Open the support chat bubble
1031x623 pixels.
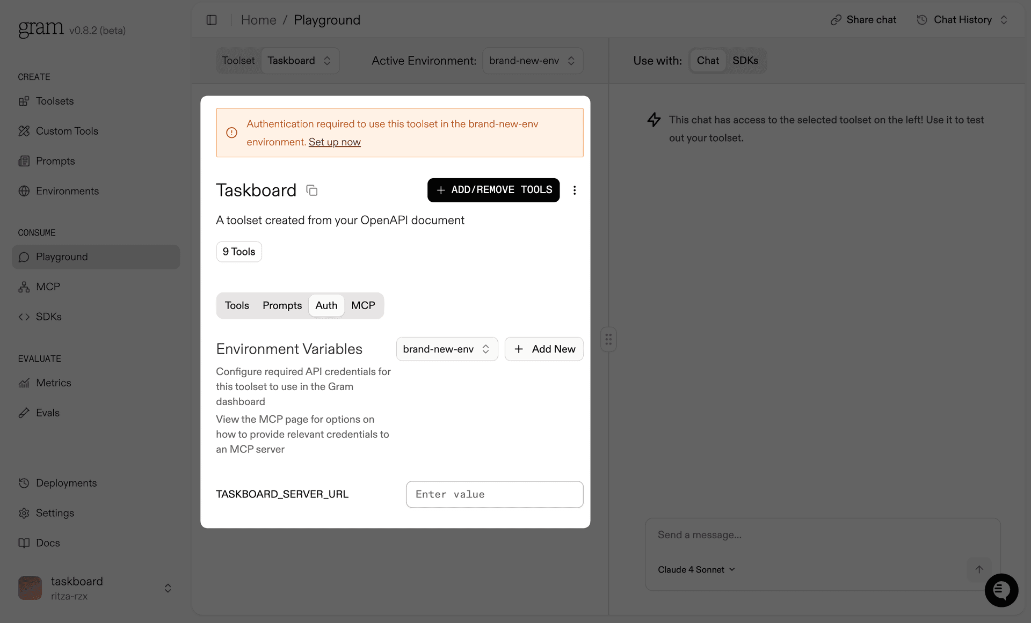1001,590
